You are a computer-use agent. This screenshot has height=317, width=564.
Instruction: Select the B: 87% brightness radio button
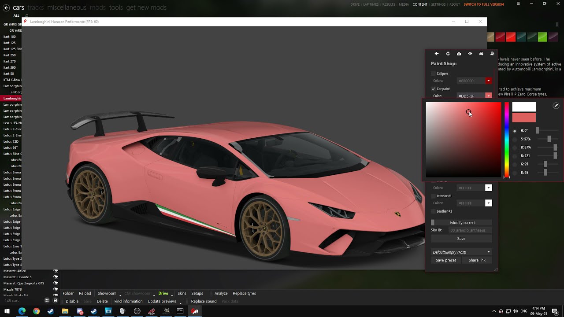[x=514, y=147]
